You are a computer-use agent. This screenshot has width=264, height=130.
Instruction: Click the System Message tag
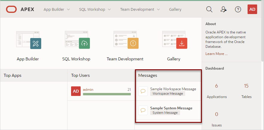click(165, 113)
